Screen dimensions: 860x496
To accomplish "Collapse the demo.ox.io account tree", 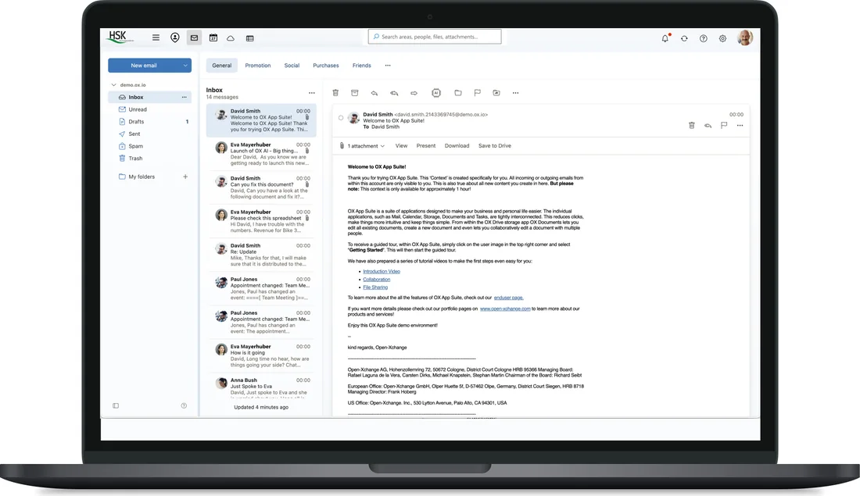I will tap(113, 85).
